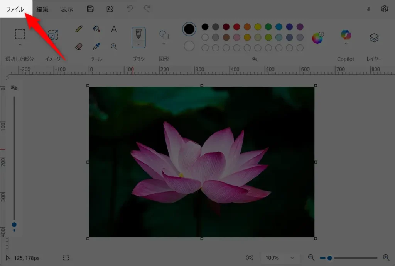This screenshot has width=395, height=266.
Task: Click the image resize tool icon
Action: pos(53,35)
